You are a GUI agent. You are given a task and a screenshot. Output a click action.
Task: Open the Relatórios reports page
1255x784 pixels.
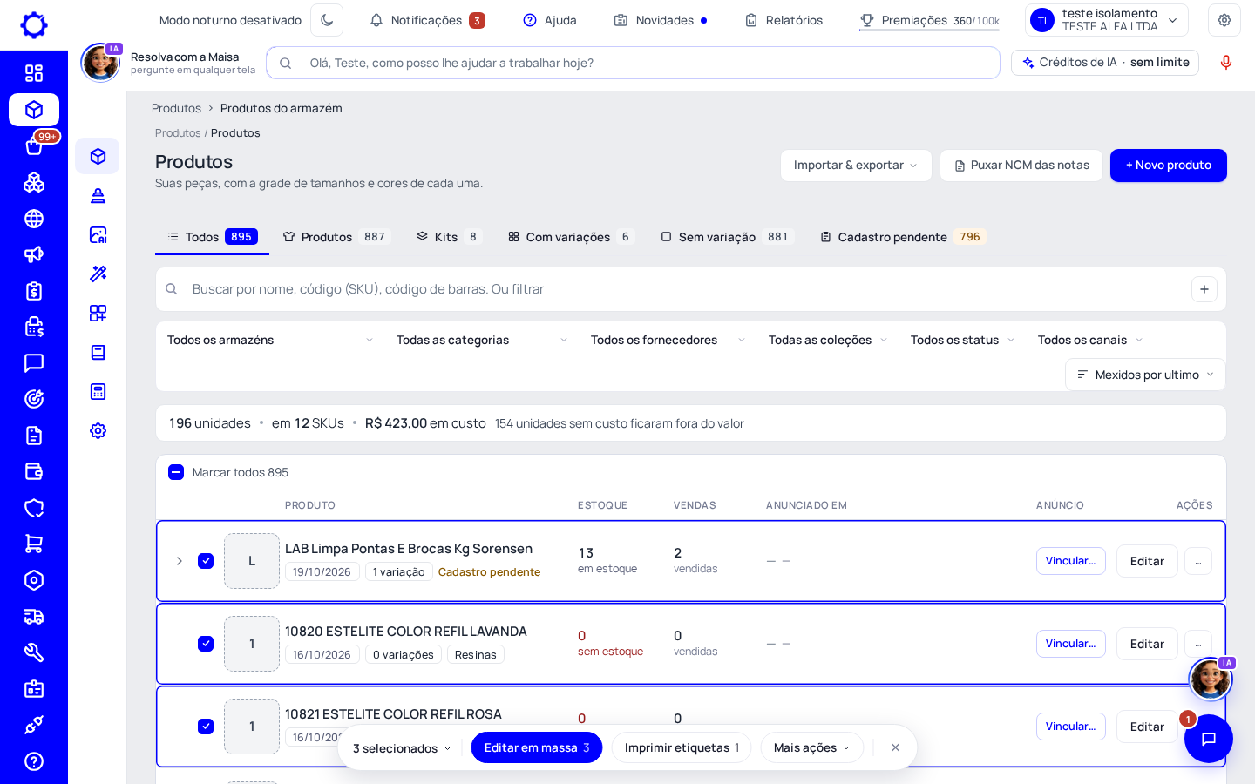(784, 20)
